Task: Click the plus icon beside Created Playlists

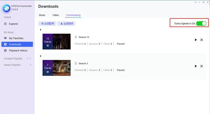Action: tap(28, 58)
